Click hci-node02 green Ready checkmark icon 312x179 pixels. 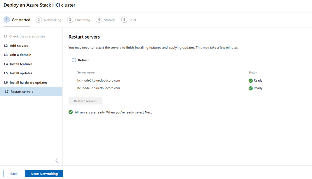[x=251, y=88]
